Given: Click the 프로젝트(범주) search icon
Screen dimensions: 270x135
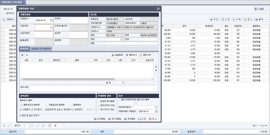Looking at the screenshot, I should coord(156,107).
